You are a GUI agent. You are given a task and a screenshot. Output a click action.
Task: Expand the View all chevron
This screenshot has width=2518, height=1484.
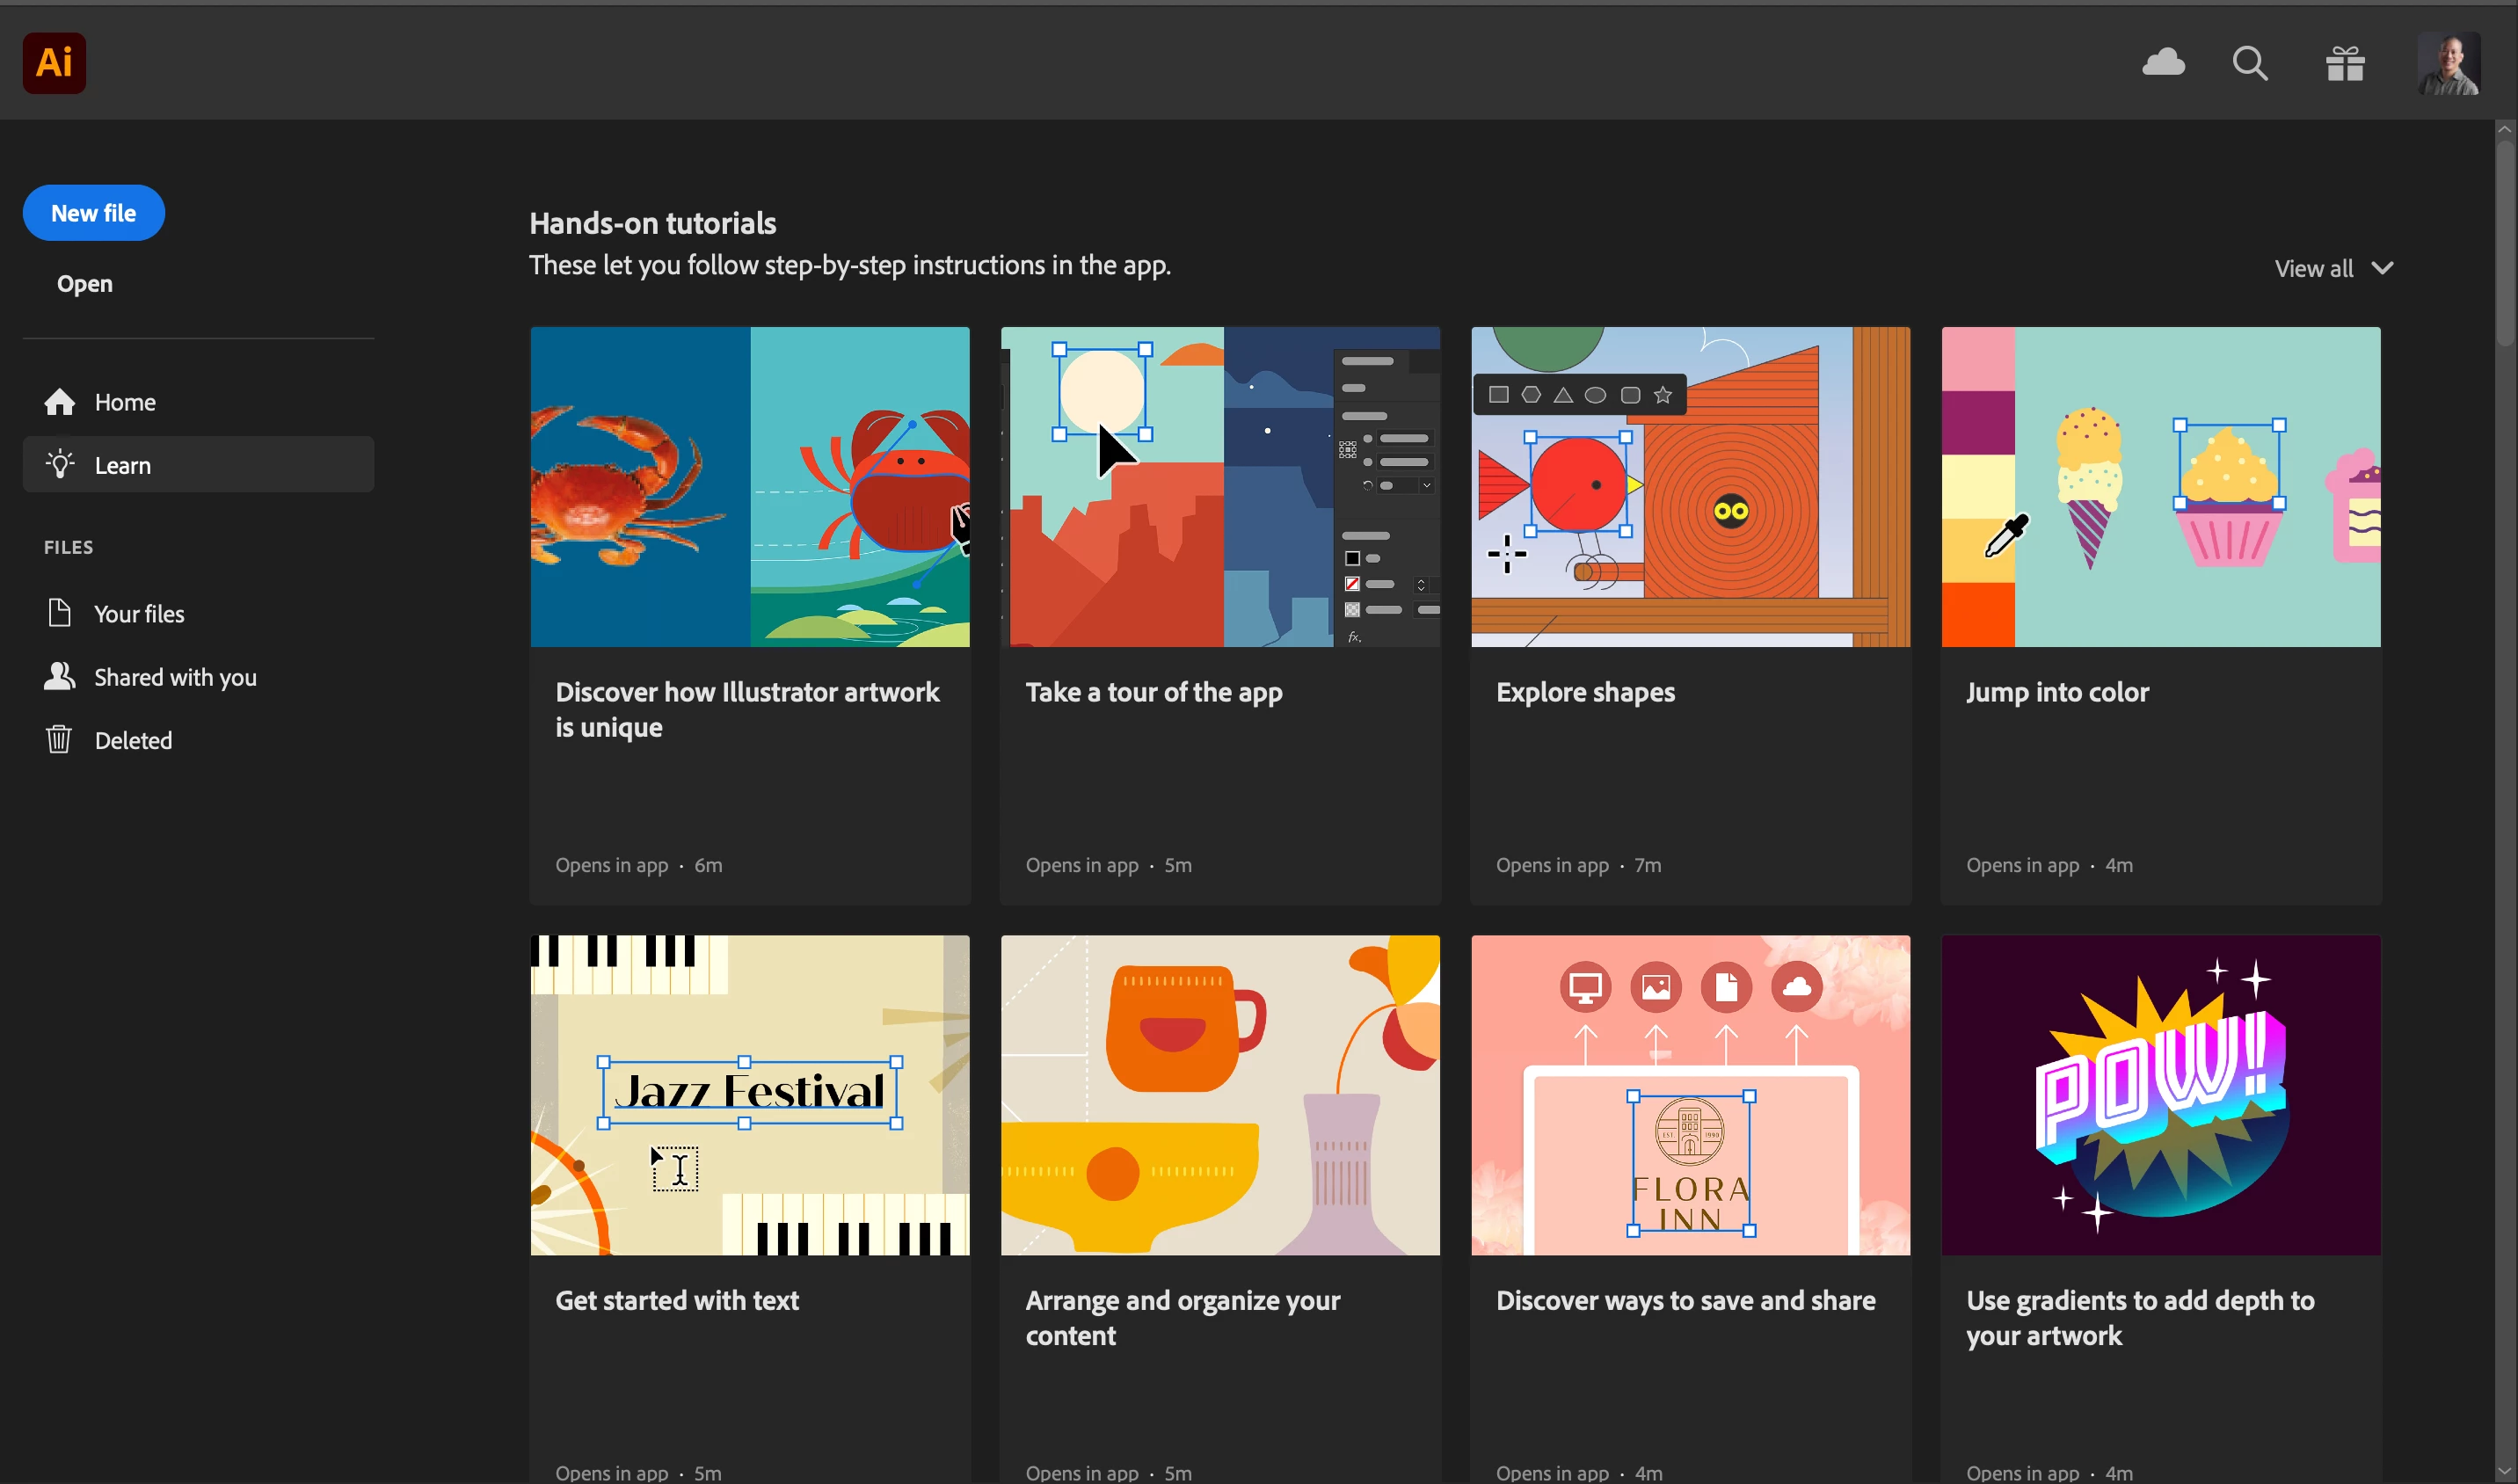pos(2383,268)
